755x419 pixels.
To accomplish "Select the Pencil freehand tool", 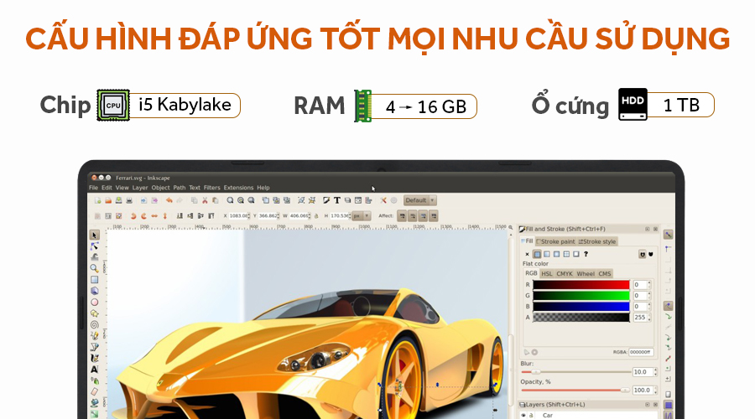I will coord(94,336).
